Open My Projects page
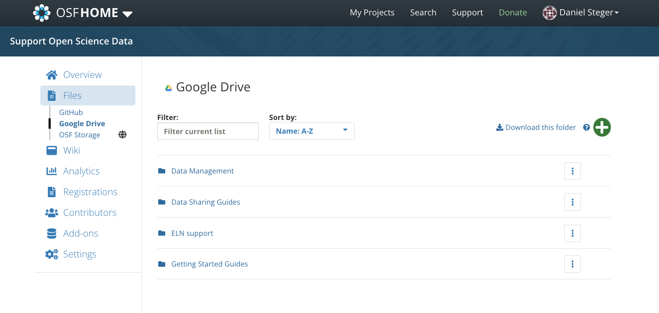659x313 pixels. point(372,12)
